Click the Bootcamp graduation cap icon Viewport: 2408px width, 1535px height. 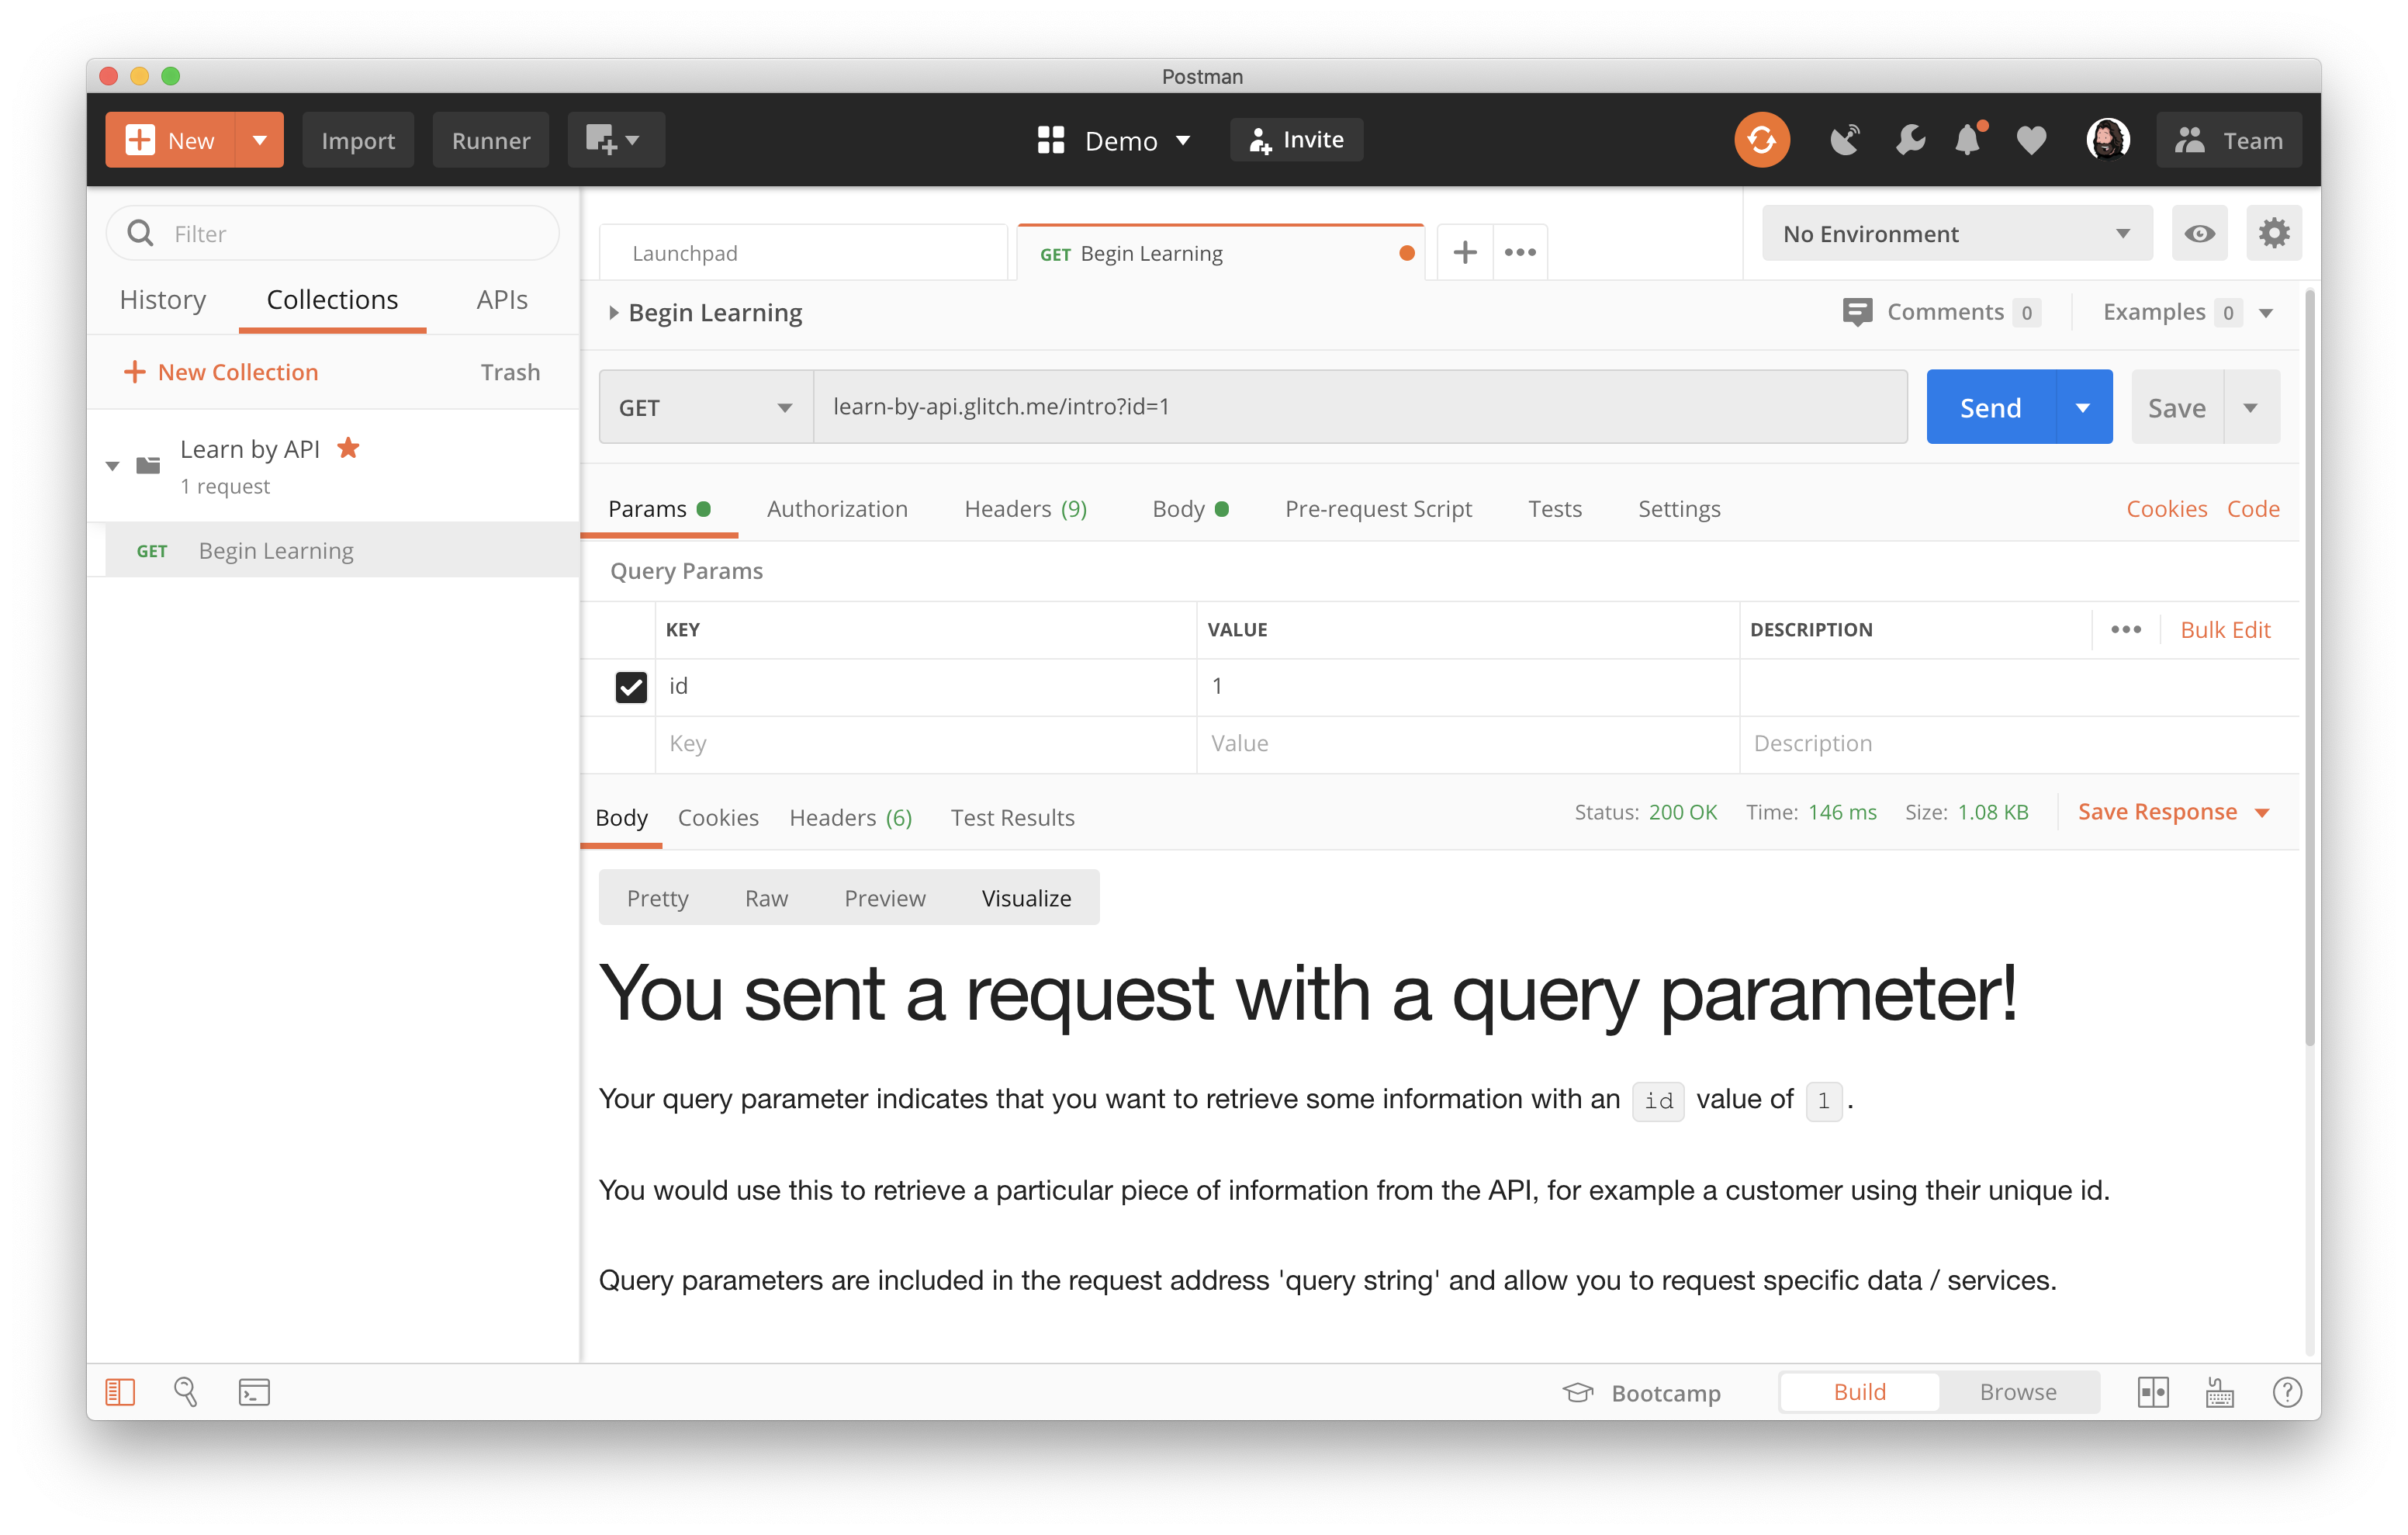[1578, 1392]
